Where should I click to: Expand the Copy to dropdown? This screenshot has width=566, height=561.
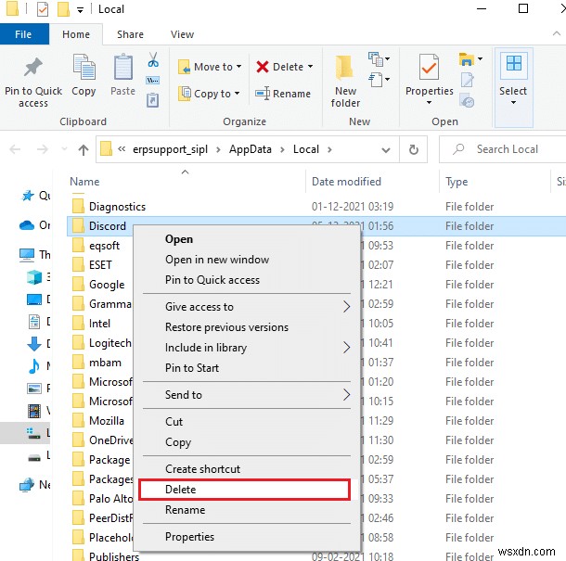(x=237, y=94)
